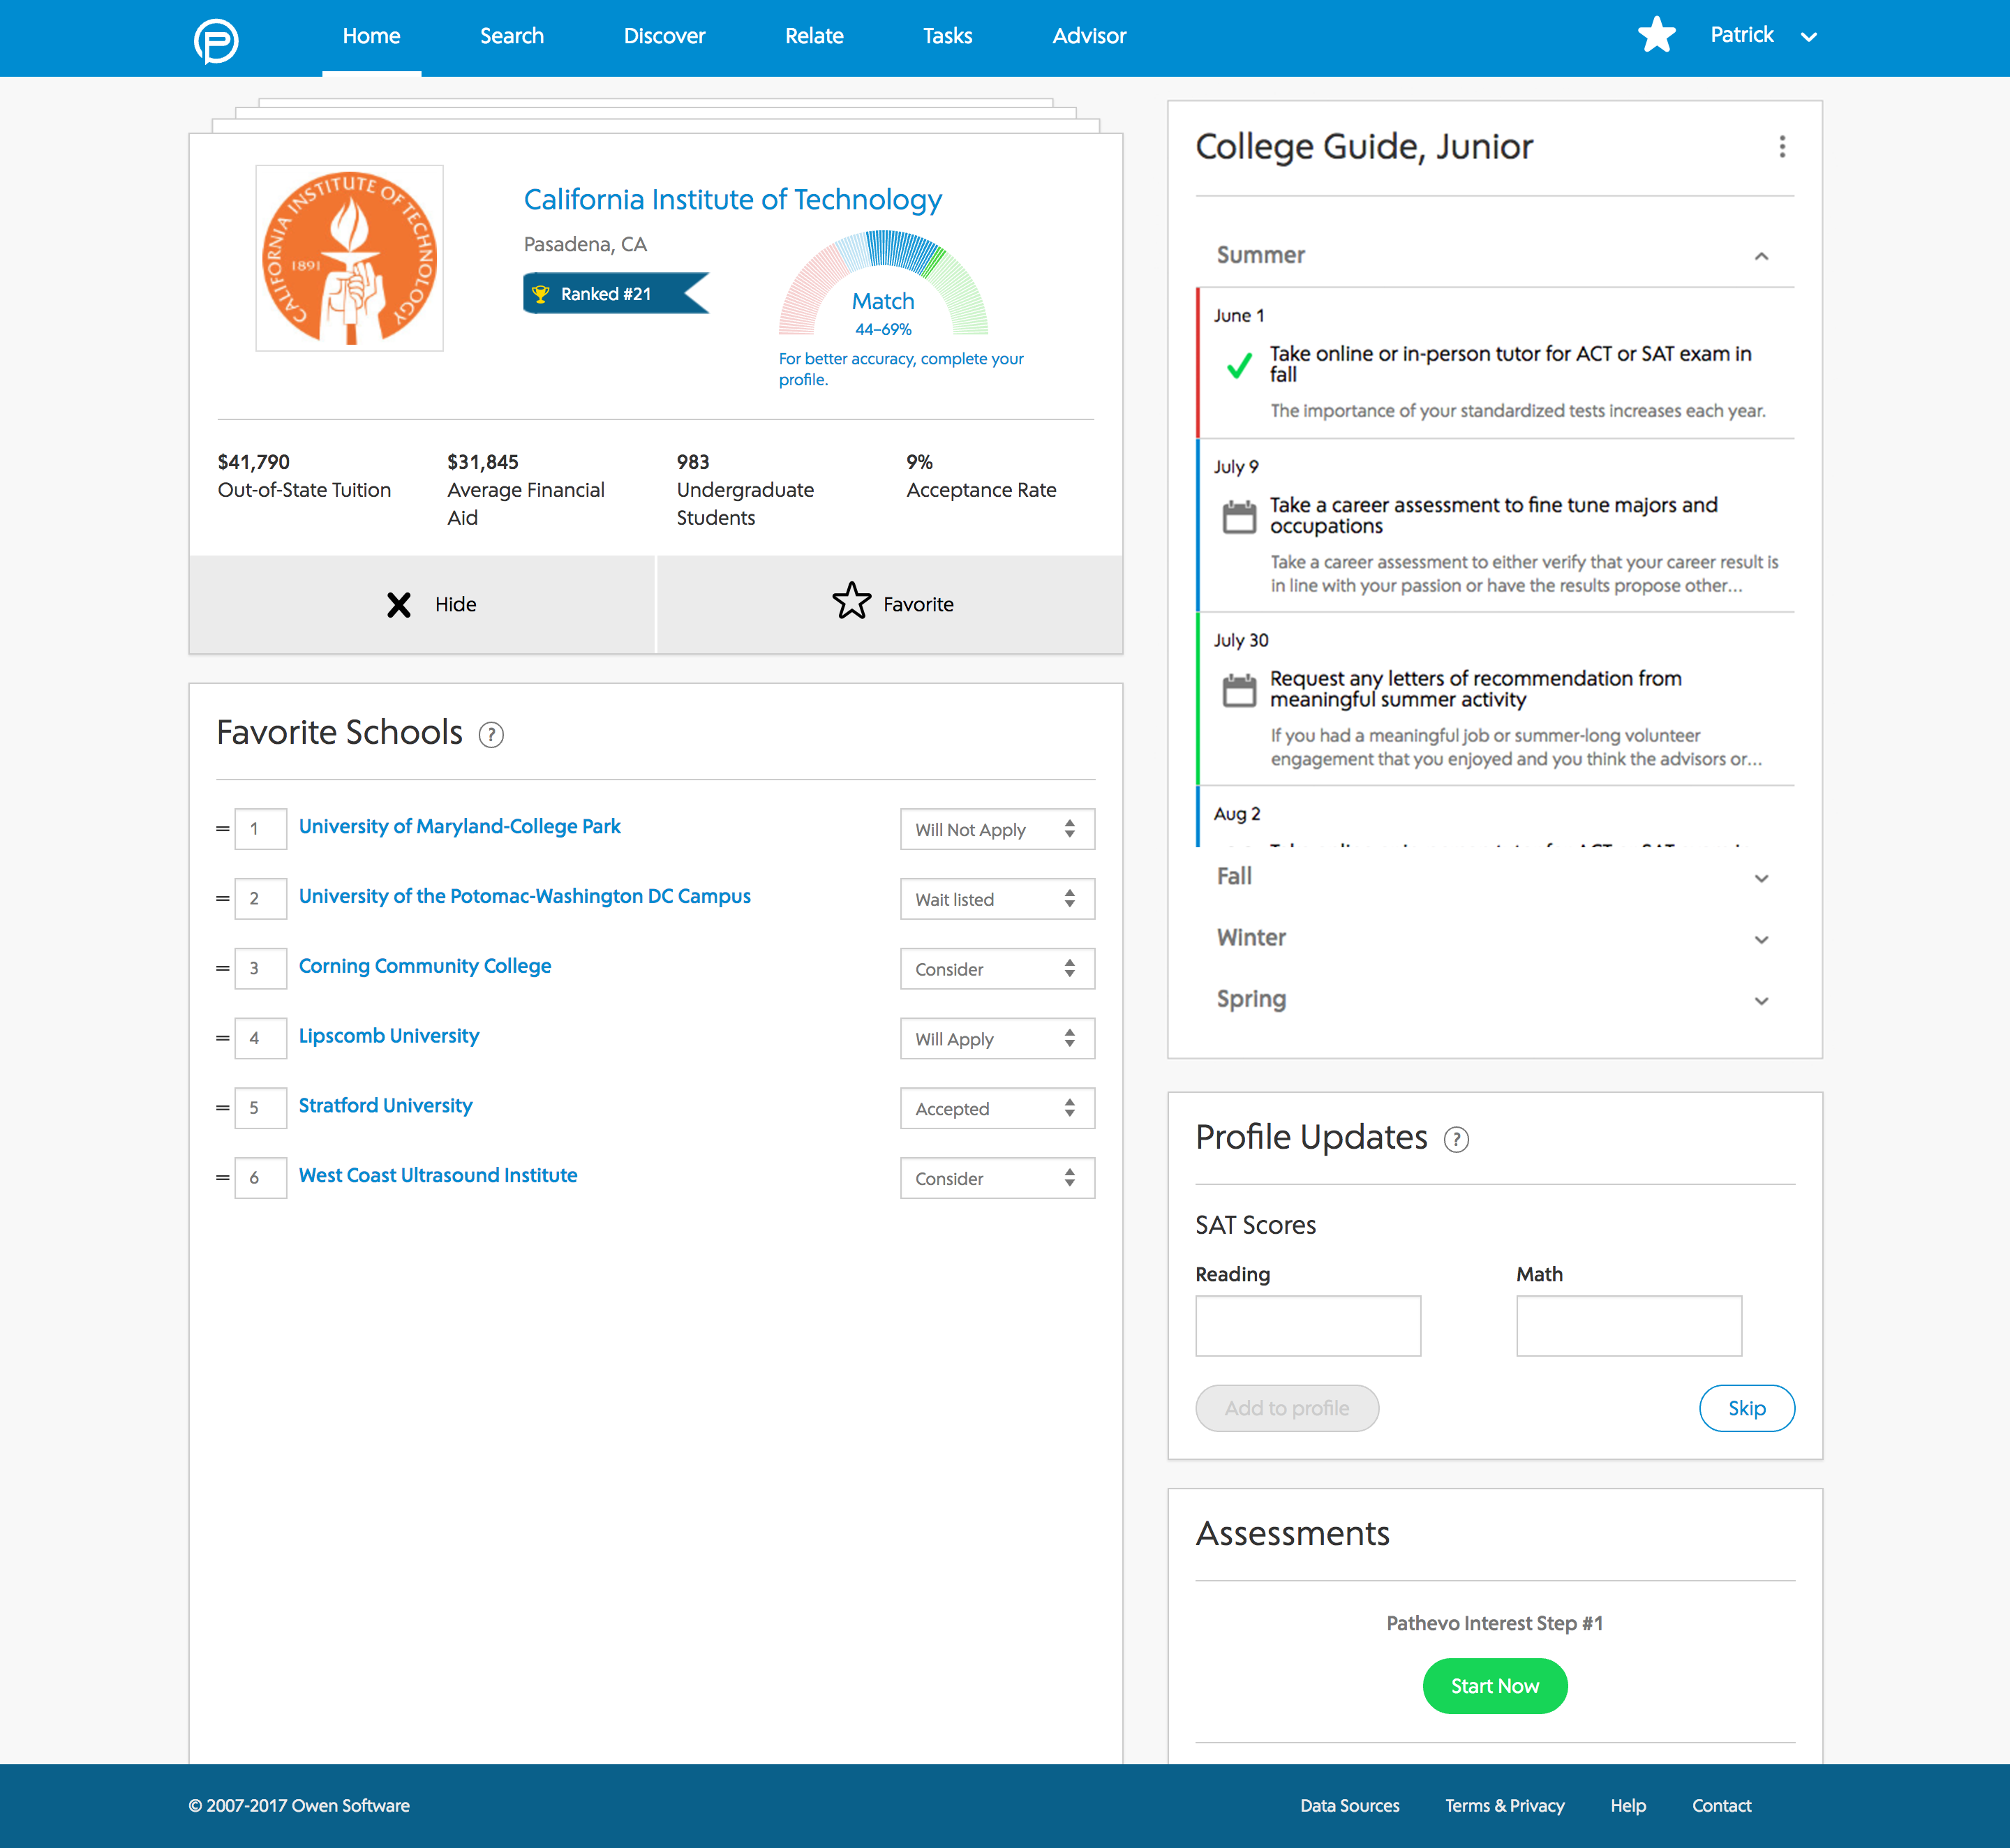This screenshot has width=2010, height=1848.
Task: Grab drag handle for West Coast Ultrasound Institute
Action: click(222, 1178)
